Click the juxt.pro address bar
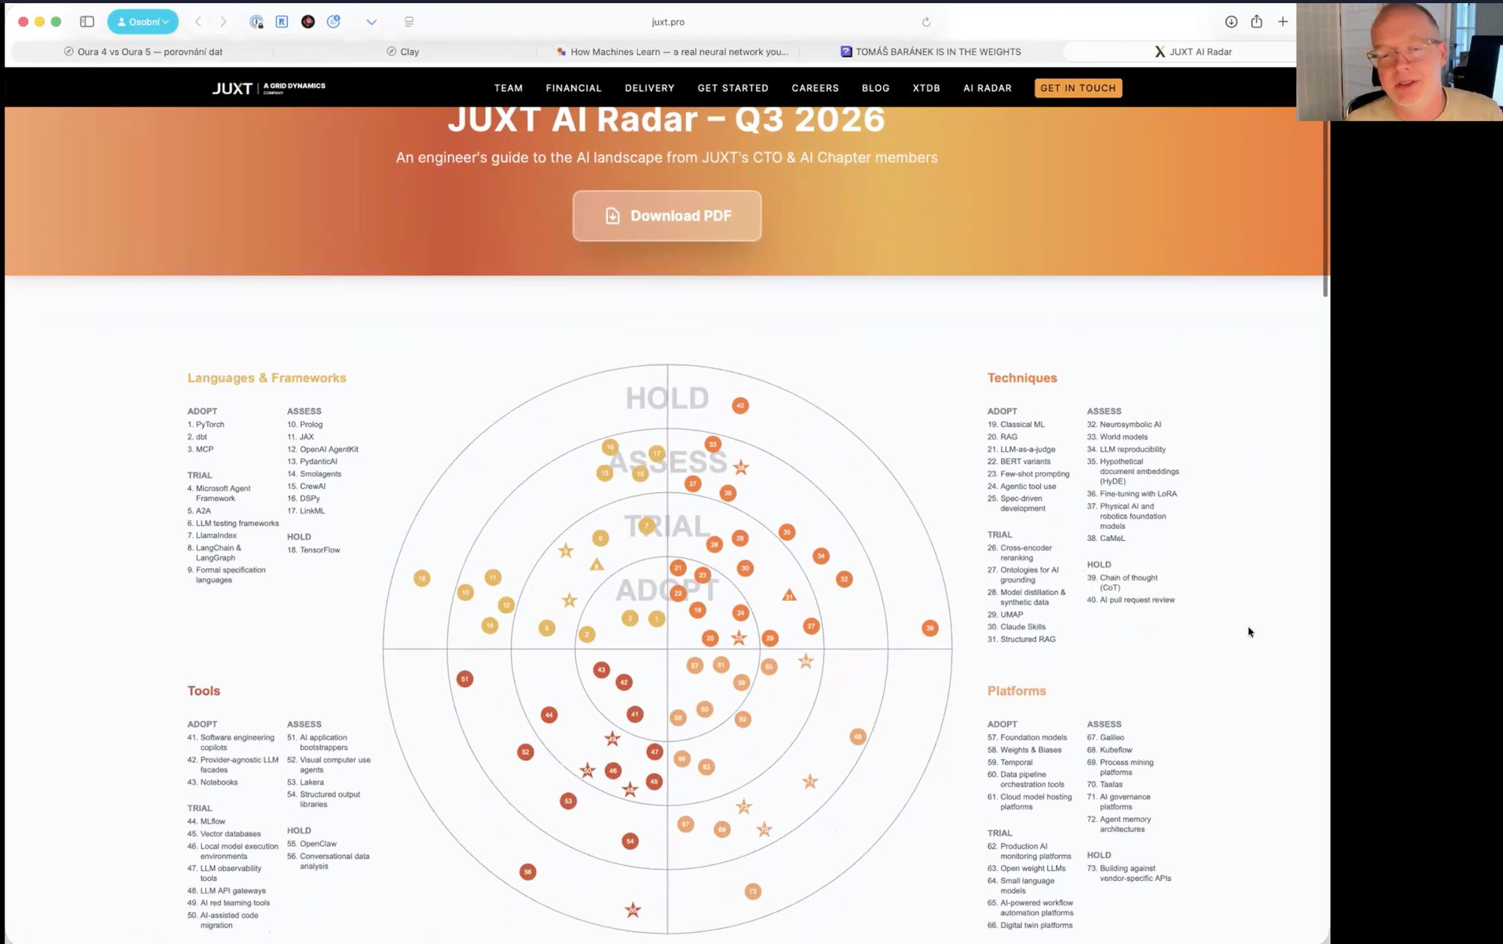The height and width of the screenshot is (944, 1503). tap(667, 22)
